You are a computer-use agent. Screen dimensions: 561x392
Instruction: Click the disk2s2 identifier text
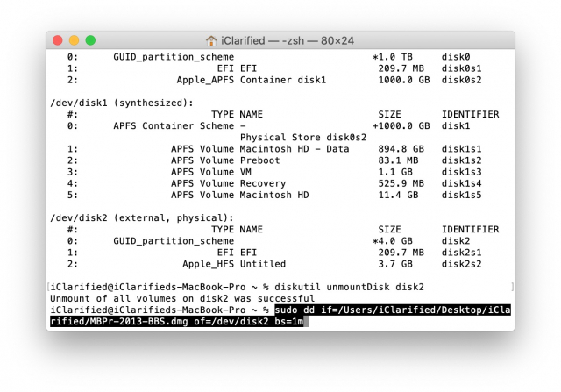(461, 264)
